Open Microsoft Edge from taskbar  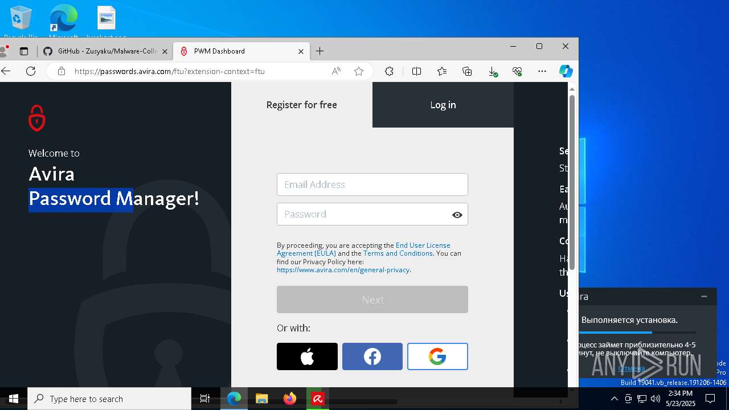pyautogui.click(x=234, y=399)
